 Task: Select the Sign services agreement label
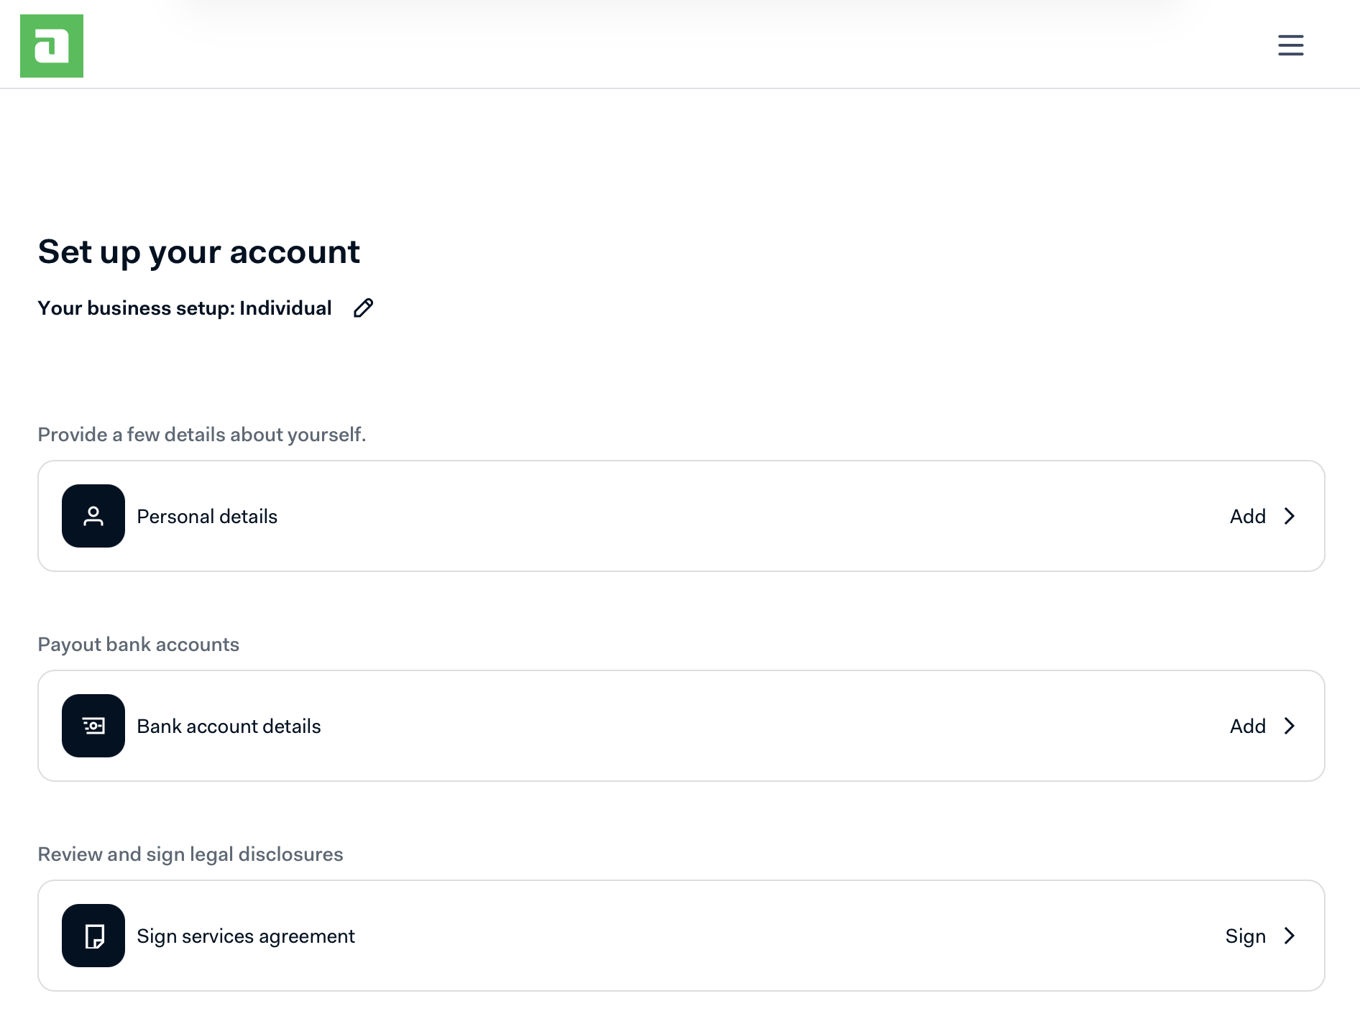tap(246, 936)
